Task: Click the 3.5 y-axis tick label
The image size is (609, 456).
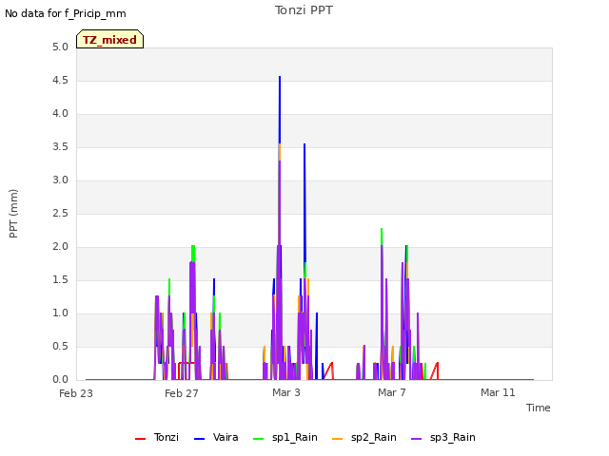Action: (x=61, y=147)
